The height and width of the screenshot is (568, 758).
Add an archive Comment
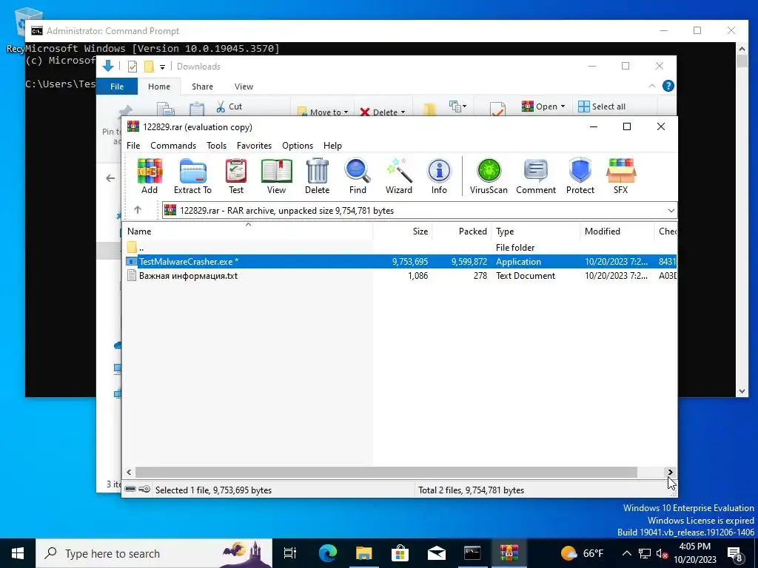click(536, 176)
